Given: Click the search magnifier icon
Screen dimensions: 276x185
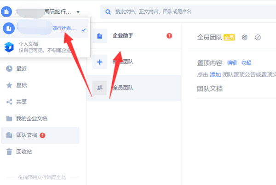Looking at the screenshot, I should coord(108,12).
